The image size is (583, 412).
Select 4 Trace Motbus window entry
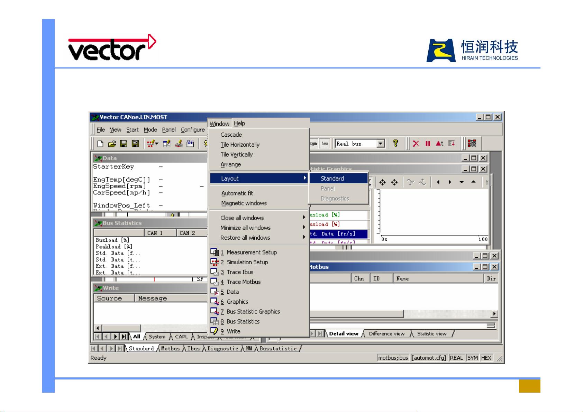[x=259, y=282]
